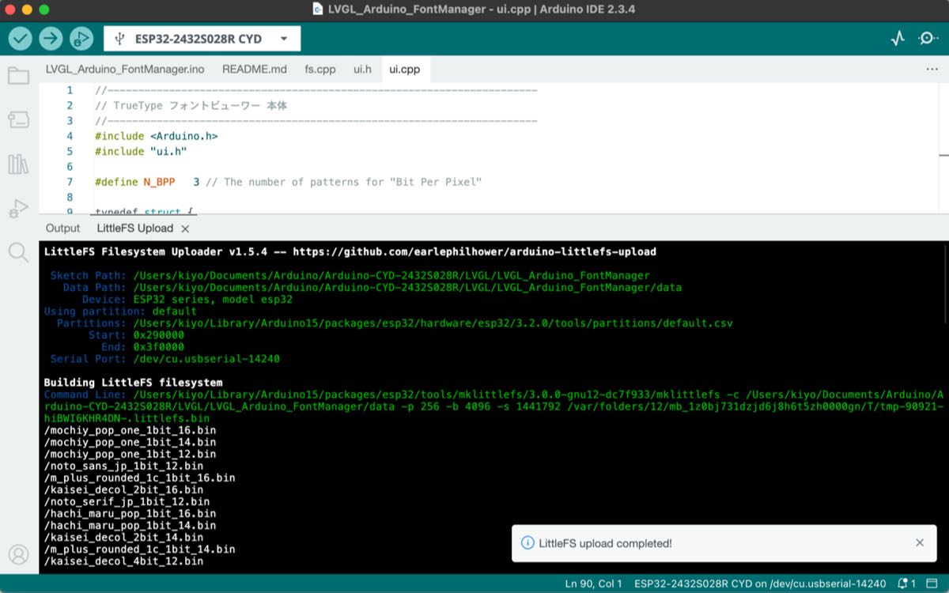
Task: Switch to the ui.h tab
Action: (x=362, y=70)
